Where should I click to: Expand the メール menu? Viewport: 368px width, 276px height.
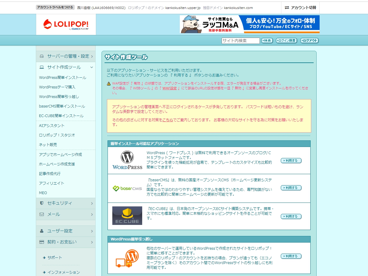point(66,214)
